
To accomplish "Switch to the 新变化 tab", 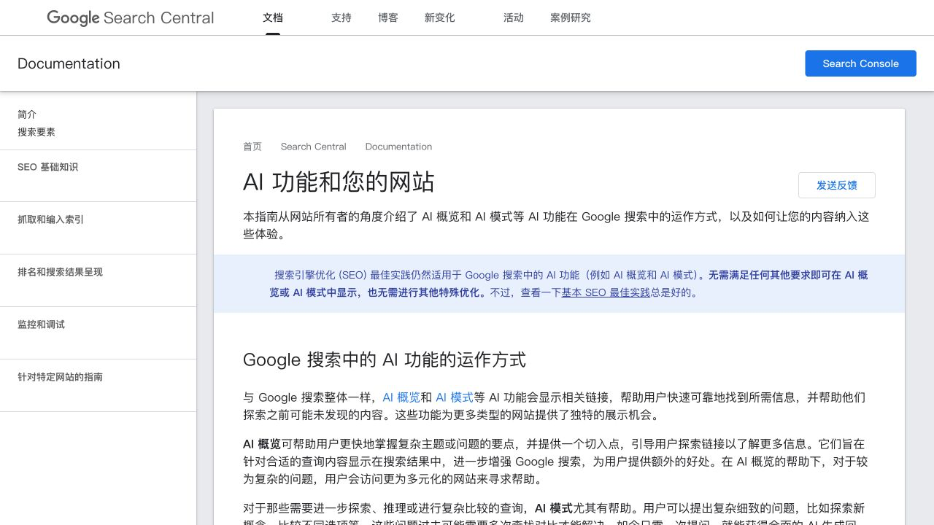I will (440, 17).
